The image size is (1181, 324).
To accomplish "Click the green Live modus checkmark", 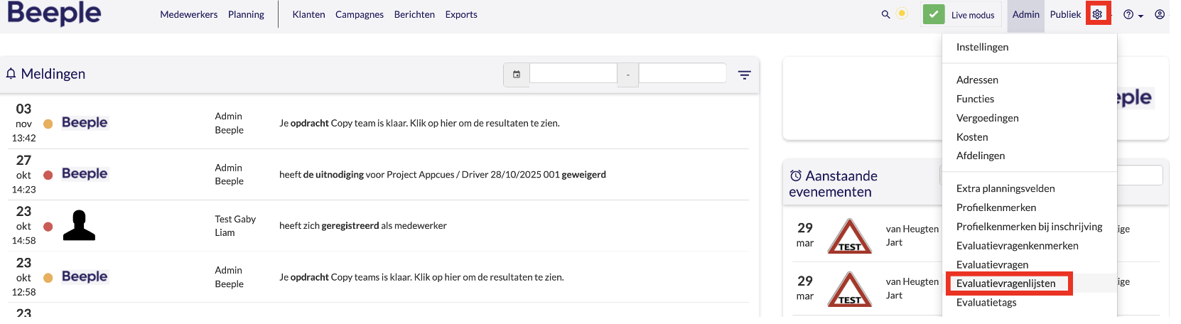I will click(x=934, y=14).
